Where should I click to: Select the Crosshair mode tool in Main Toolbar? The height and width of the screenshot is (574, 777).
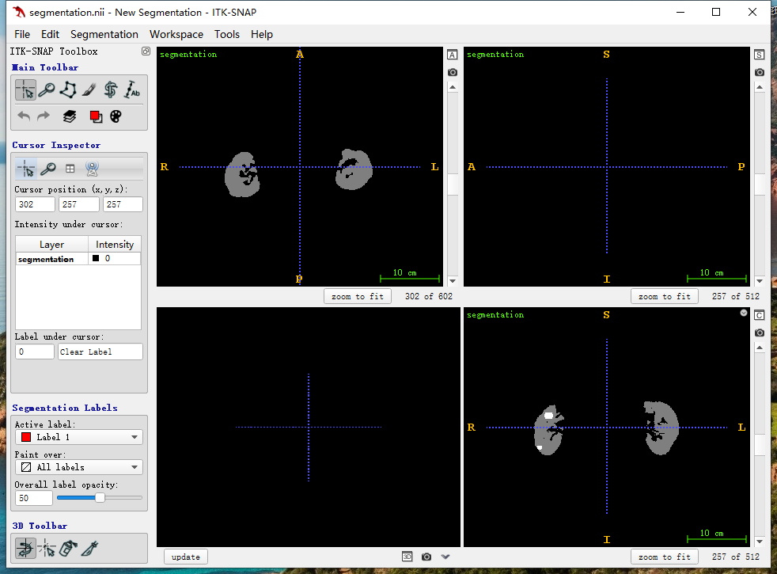tap(25, 90)
